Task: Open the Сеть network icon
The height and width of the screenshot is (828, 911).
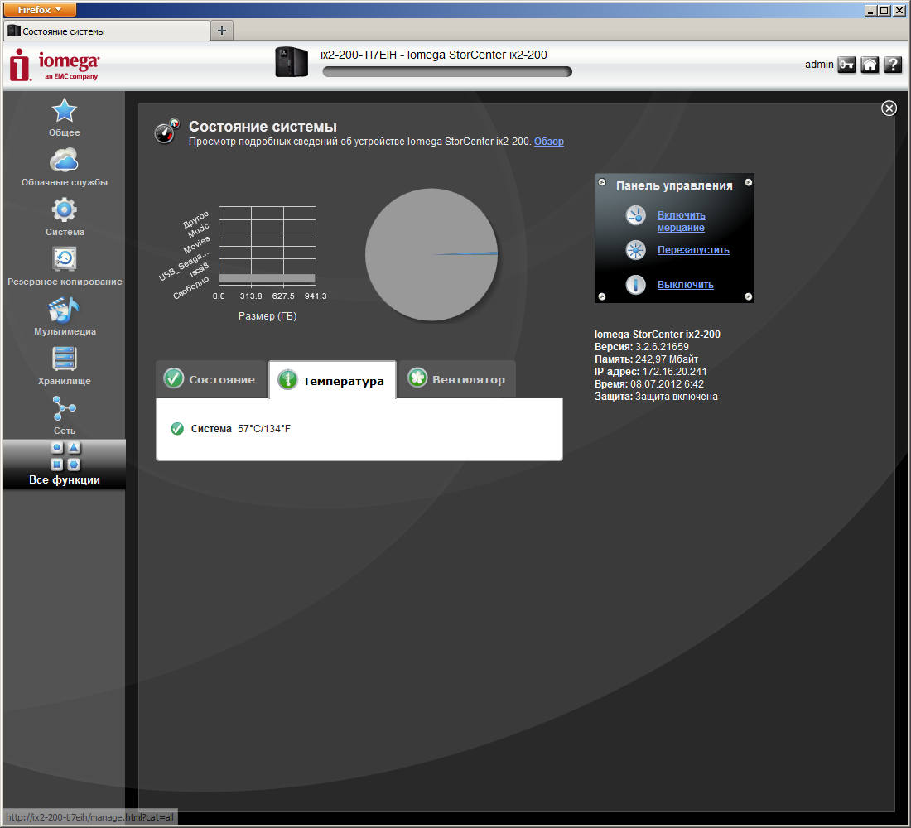Action: (64, 408)
